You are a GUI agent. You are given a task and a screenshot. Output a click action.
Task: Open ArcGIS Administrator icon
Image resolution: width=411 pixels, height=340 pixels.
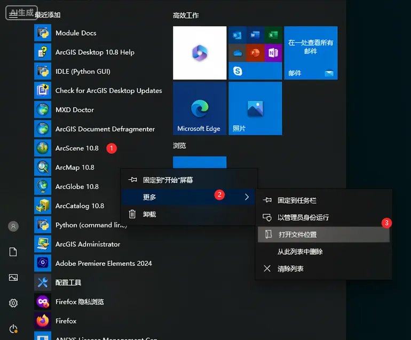click(43, 244)
